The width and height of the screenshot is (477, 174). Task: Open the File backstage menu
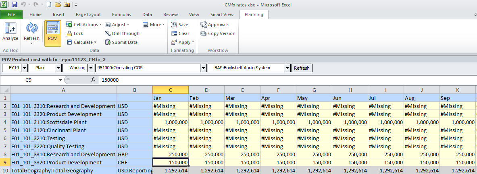point(12,14)
